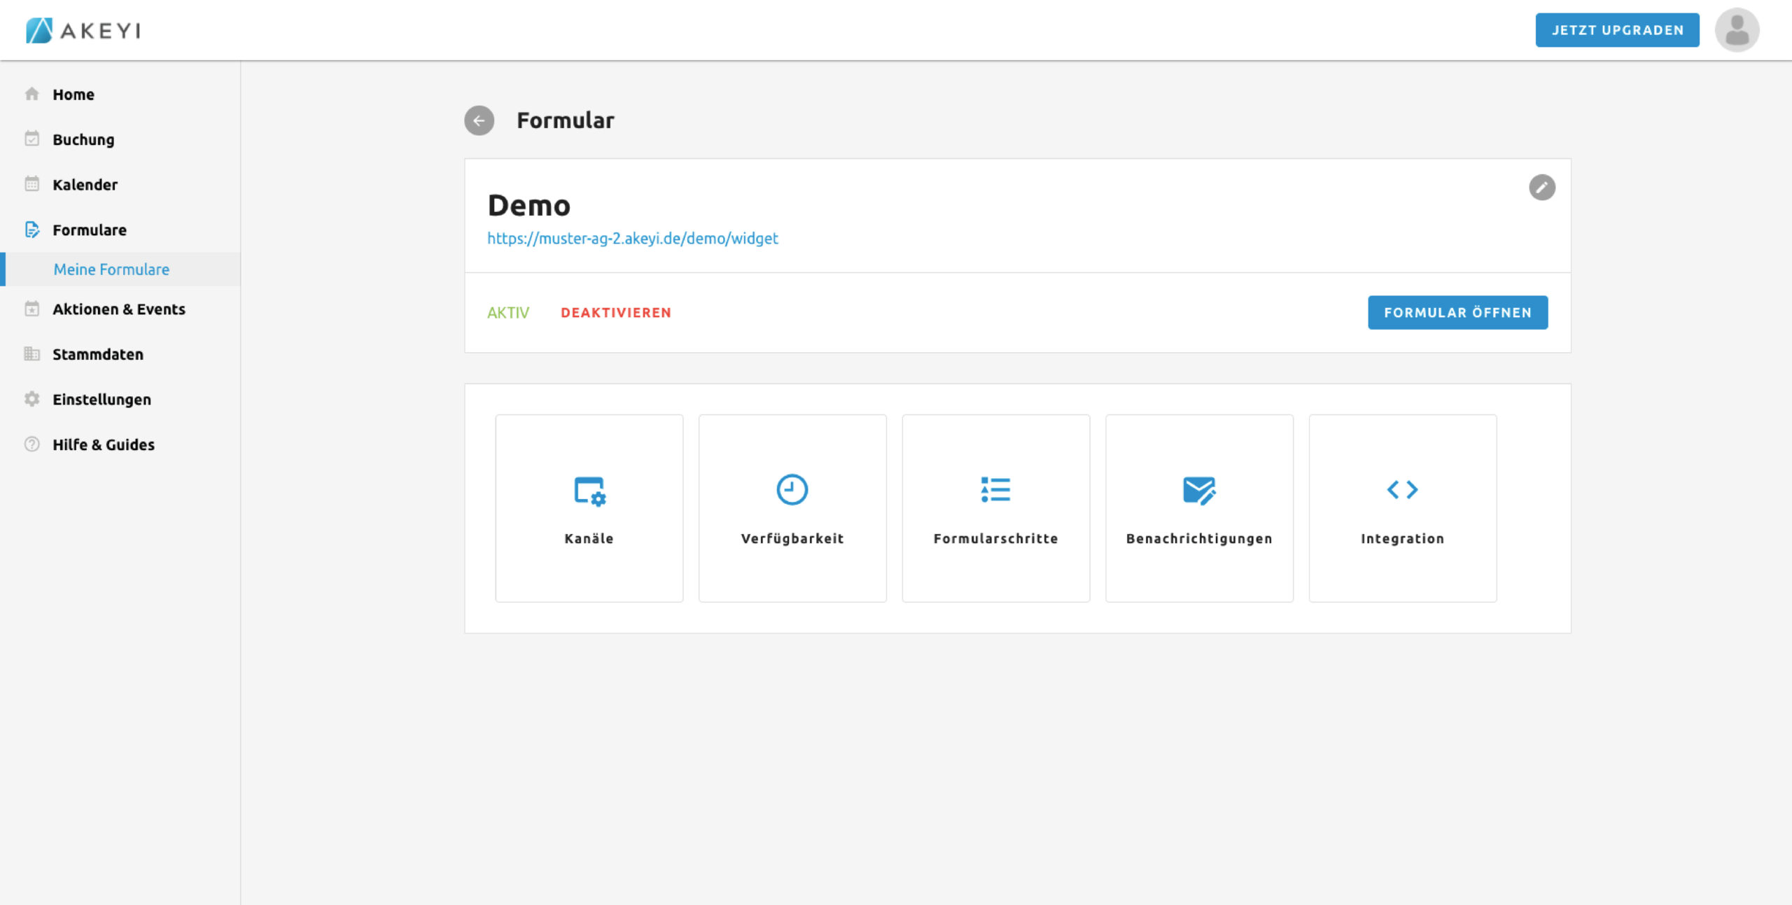The width and height of the screenshot is (1792, 905).
Task: Open the Kalender menu entry
Action: pos(85,185)
